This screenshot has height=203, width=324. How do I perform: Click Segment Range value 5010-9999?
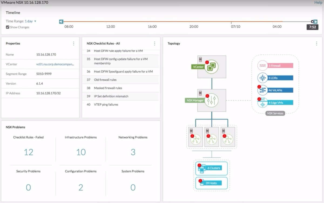point(44,74)
